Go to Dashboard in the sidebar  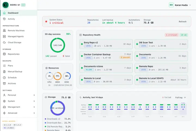19,13
